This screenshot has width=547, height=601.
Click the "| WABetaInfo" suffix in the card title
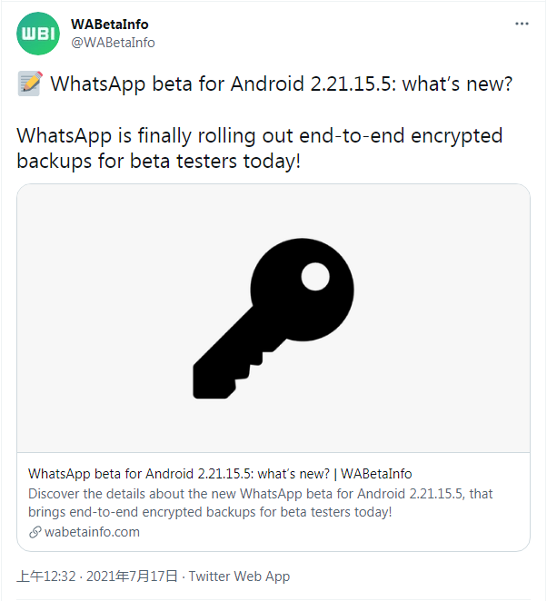(373, 474)
